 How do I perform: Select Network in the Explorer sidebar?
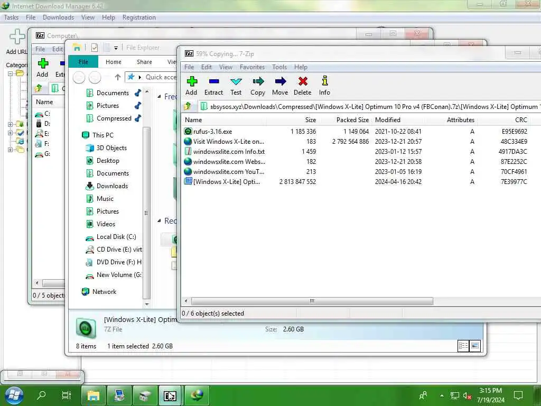coord(99,292)
